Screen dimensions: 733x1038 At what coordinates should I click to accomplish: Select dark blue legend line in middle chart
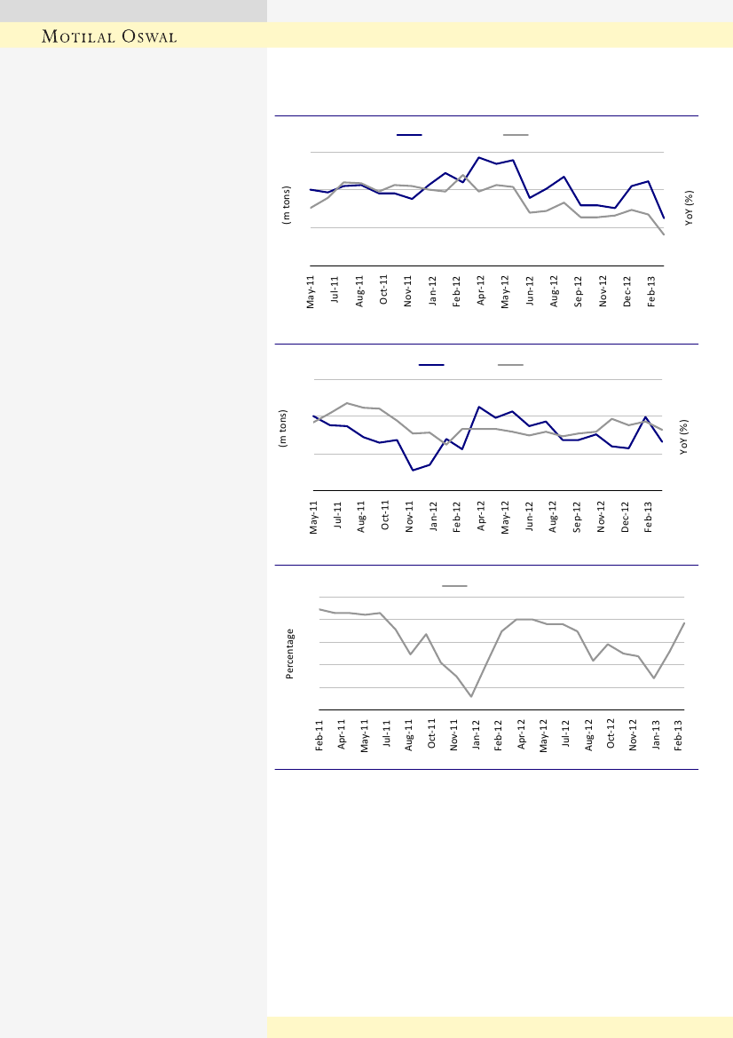pyautogui.click(x=431, y=364)
